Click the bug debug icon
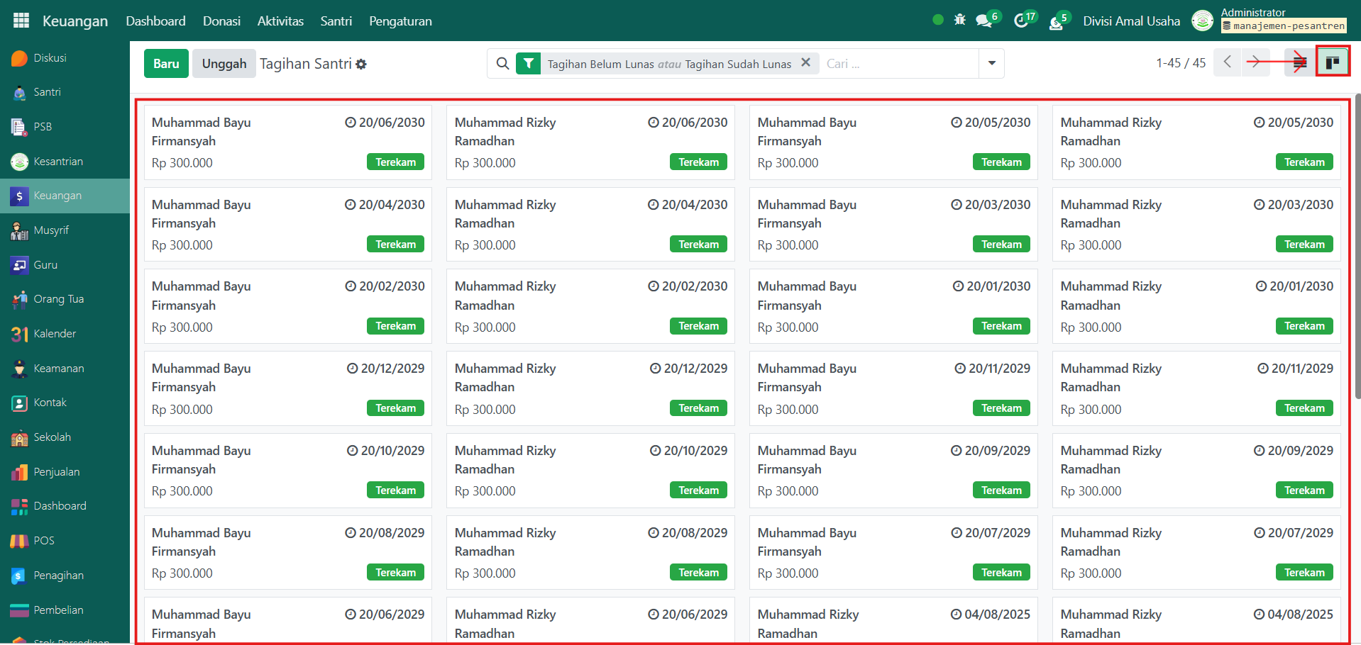 pyautogui.click(x=959, y=20)
